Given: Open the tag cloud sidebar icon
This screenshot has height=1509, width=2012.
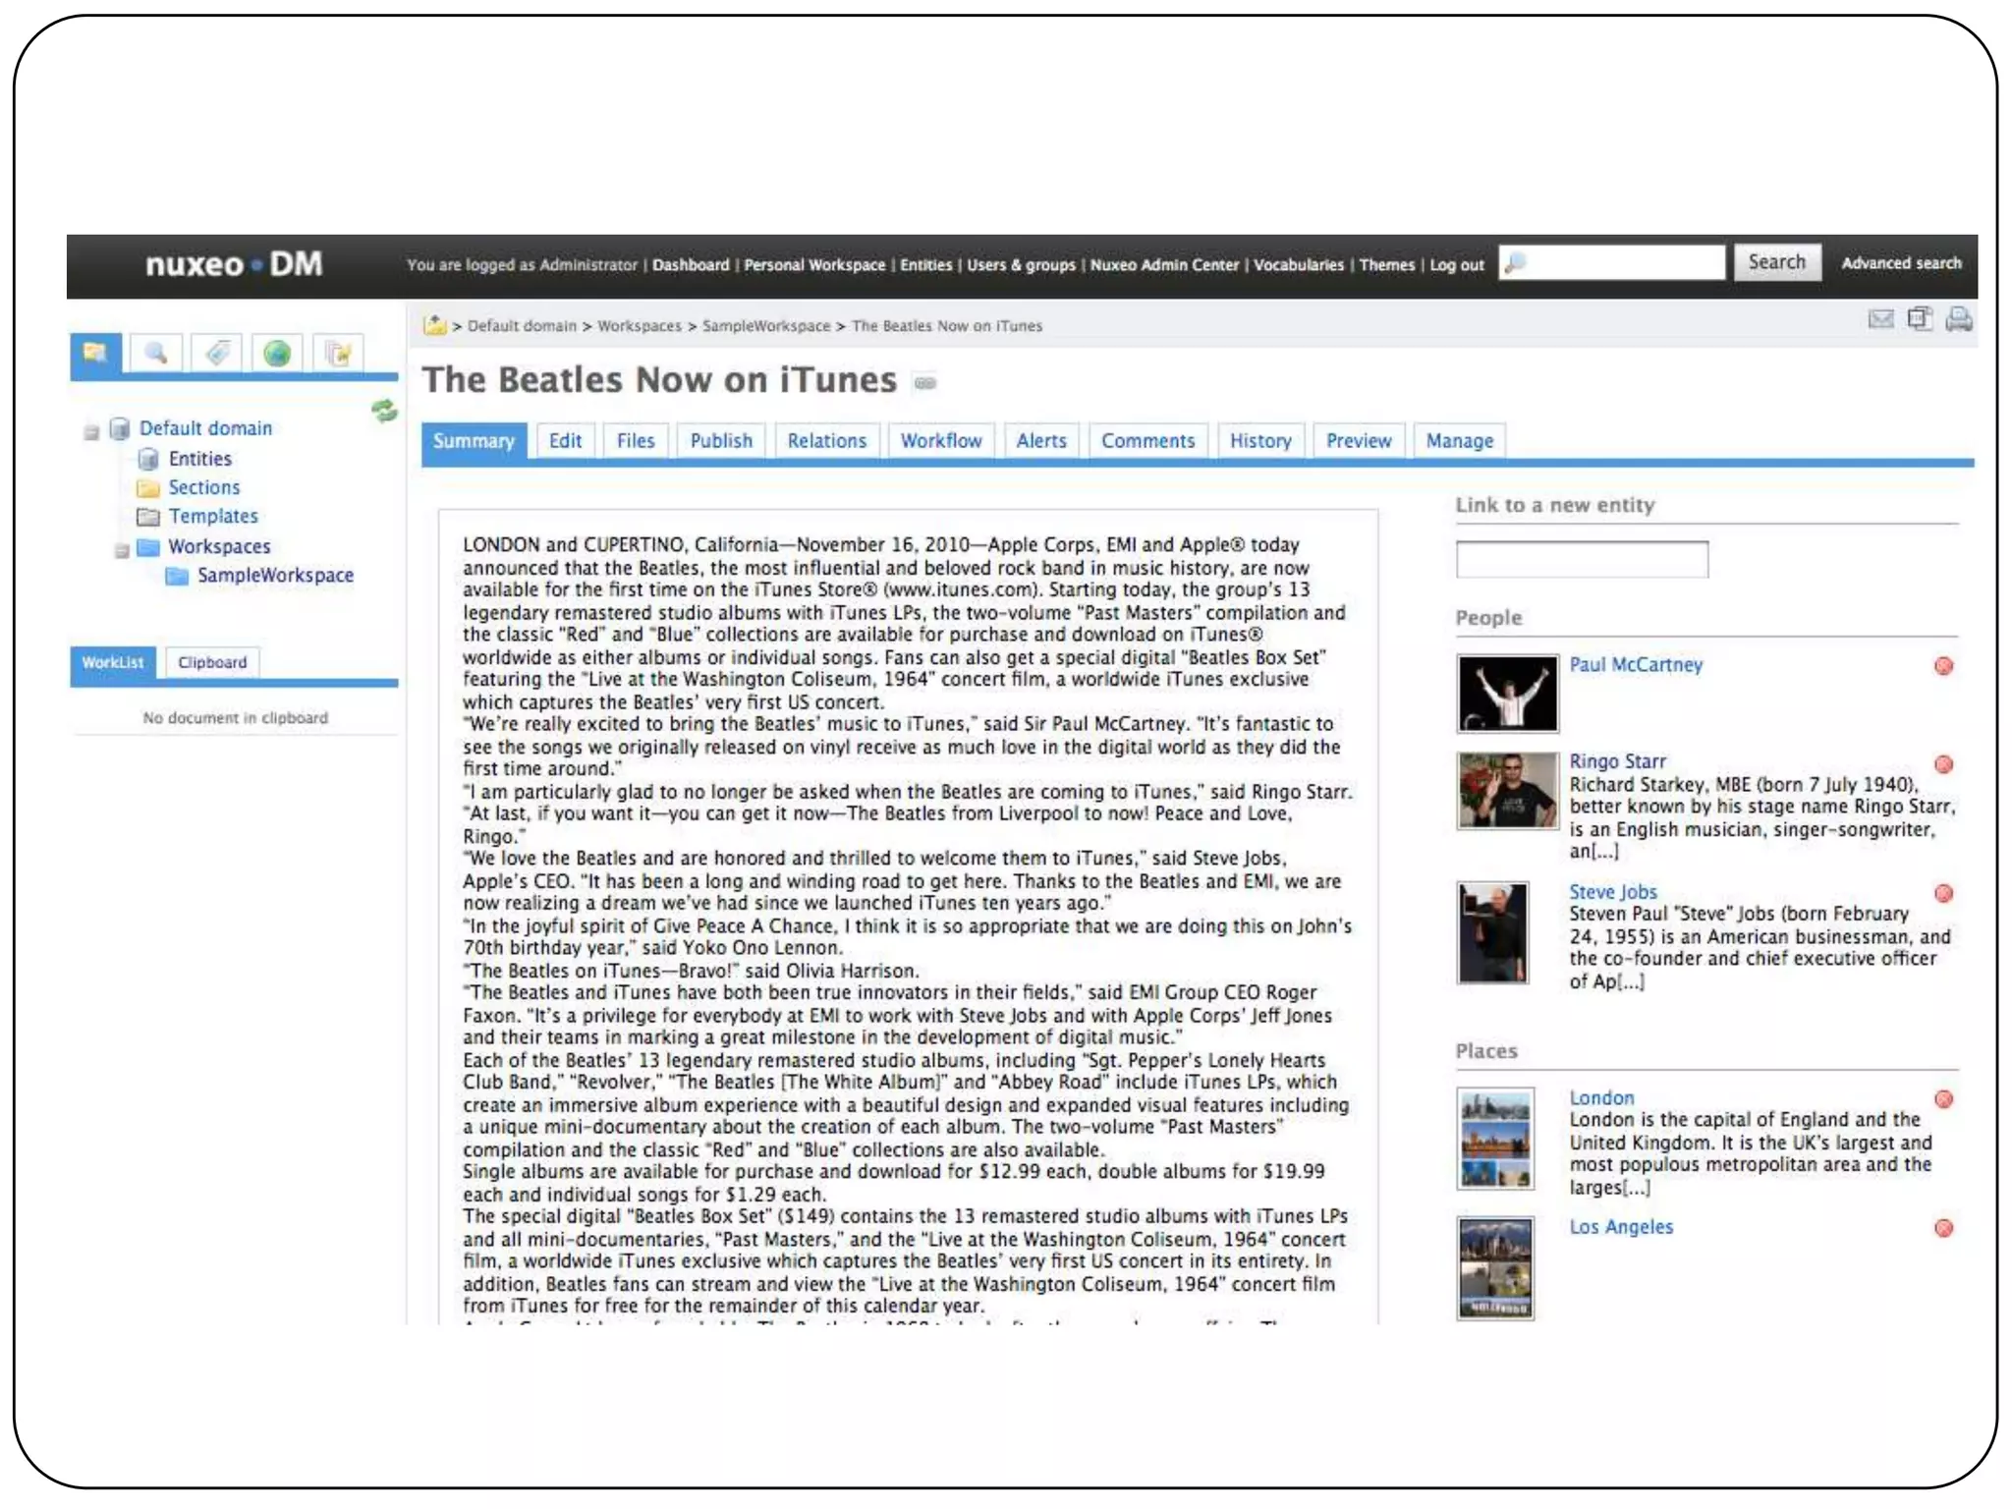Looking at the screenshot, I should (x=217, y=354).
